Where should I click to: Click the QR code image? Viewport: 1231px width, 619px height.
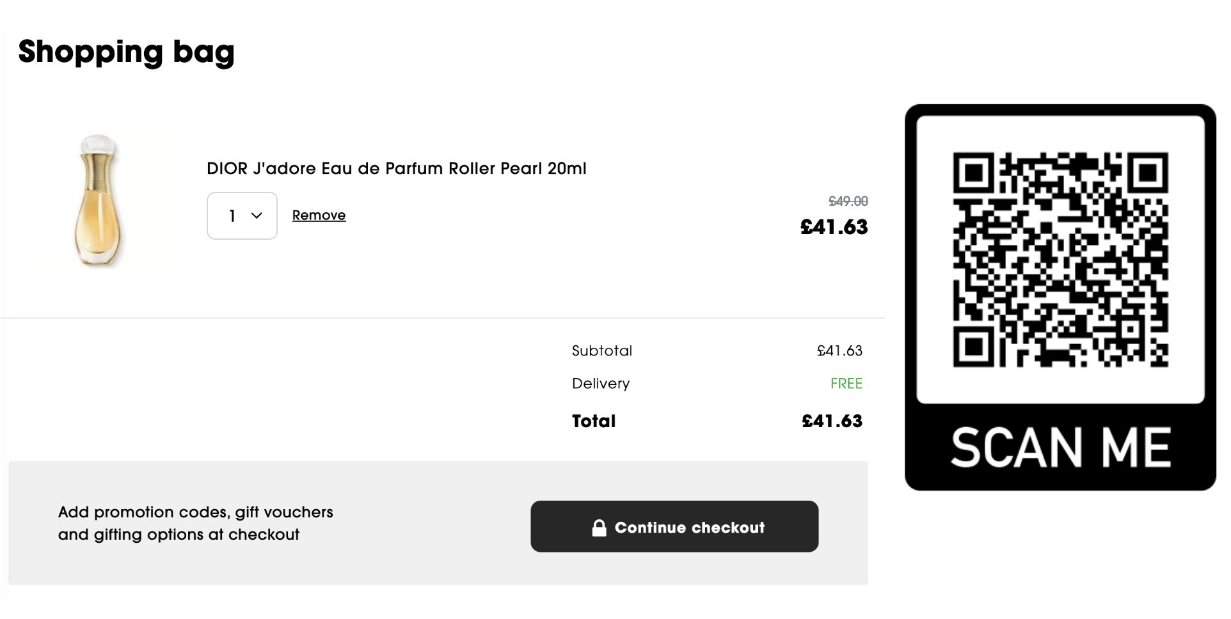tap(1060, 260)
